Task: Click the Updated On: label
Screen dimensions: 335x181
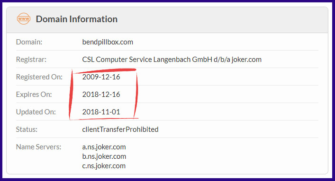Action: [36, 112]
